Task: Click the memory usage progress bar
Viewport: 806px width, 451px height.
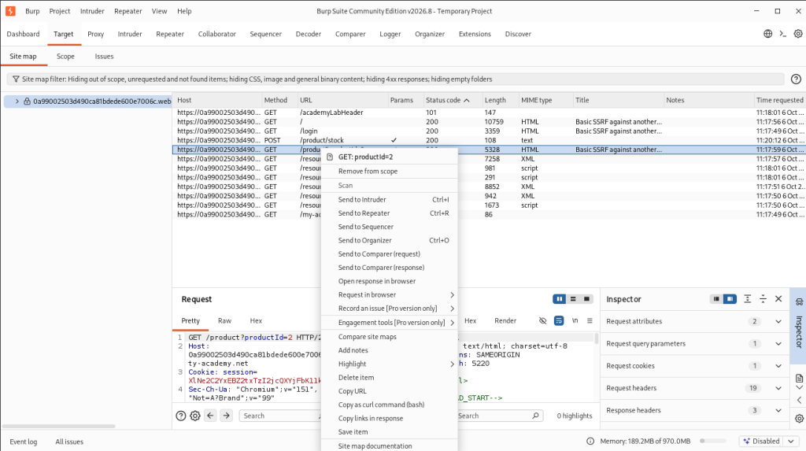Action: [713, 442]
